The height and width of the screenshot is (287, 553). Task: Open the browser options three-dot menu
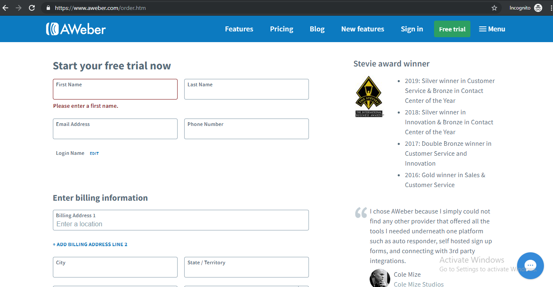pyautogui.click(x=550, y=7)
